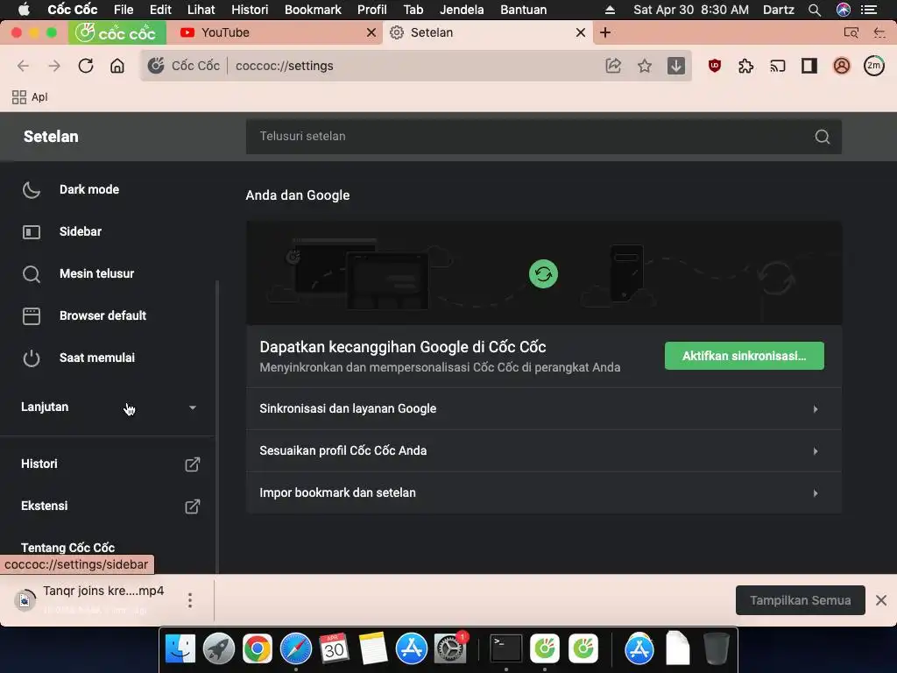Open Launchpad rocket in dock
The height and width of the screenshot is (673, 897).
point(218,649)
